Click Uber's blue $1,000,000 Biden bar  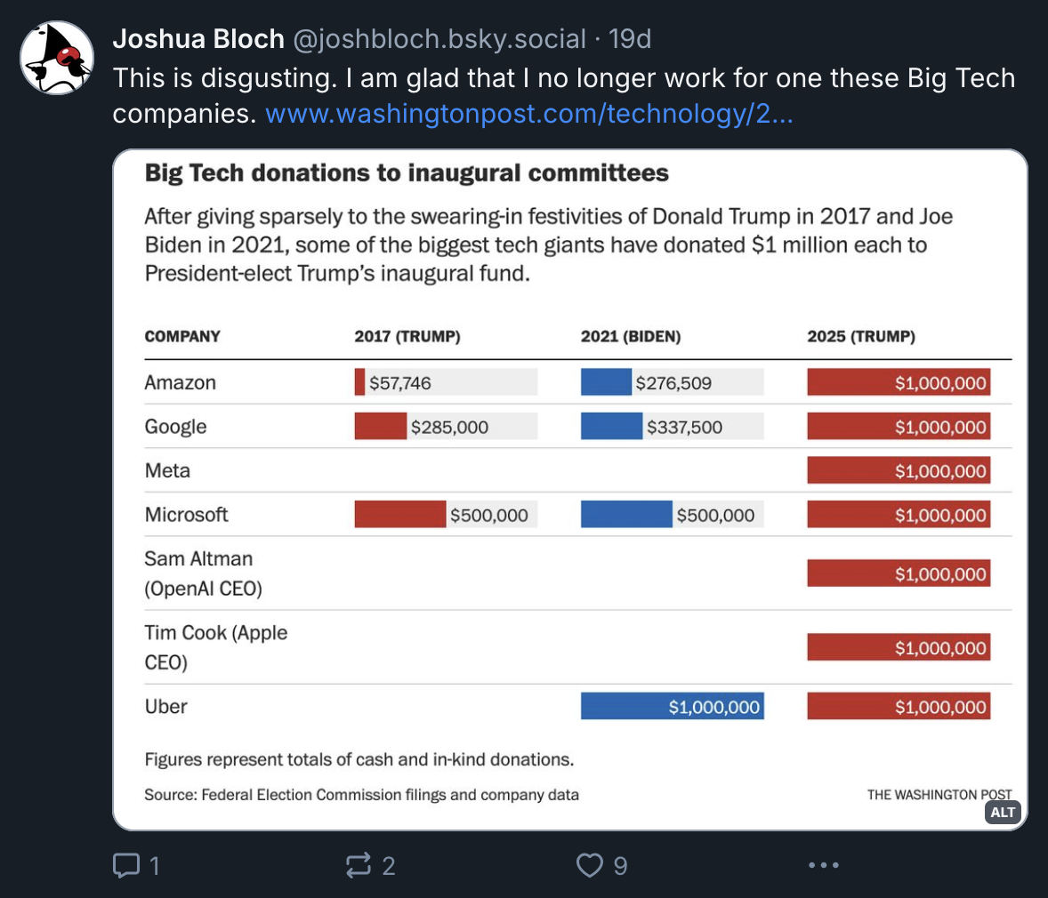[x=673, y=706]
